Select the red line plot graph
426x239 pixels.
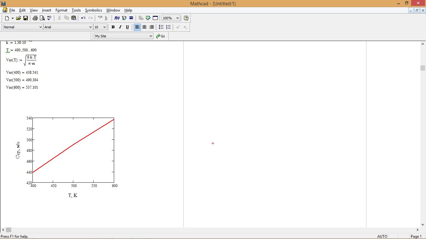(73, 150)
